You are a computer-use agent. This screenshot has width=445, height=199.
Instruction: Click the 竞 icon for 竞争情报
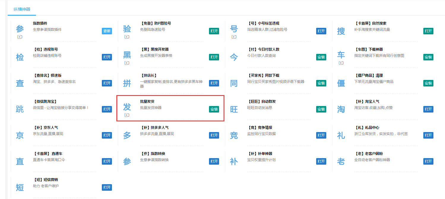234,135
